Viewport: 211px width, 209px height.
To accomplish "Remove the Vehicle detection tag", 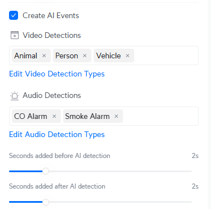I will click(128, 56).
